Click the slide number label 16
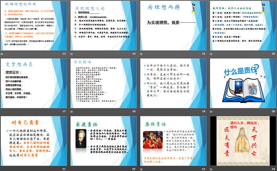This screenshot has height=171, width=277. (273, 54)
